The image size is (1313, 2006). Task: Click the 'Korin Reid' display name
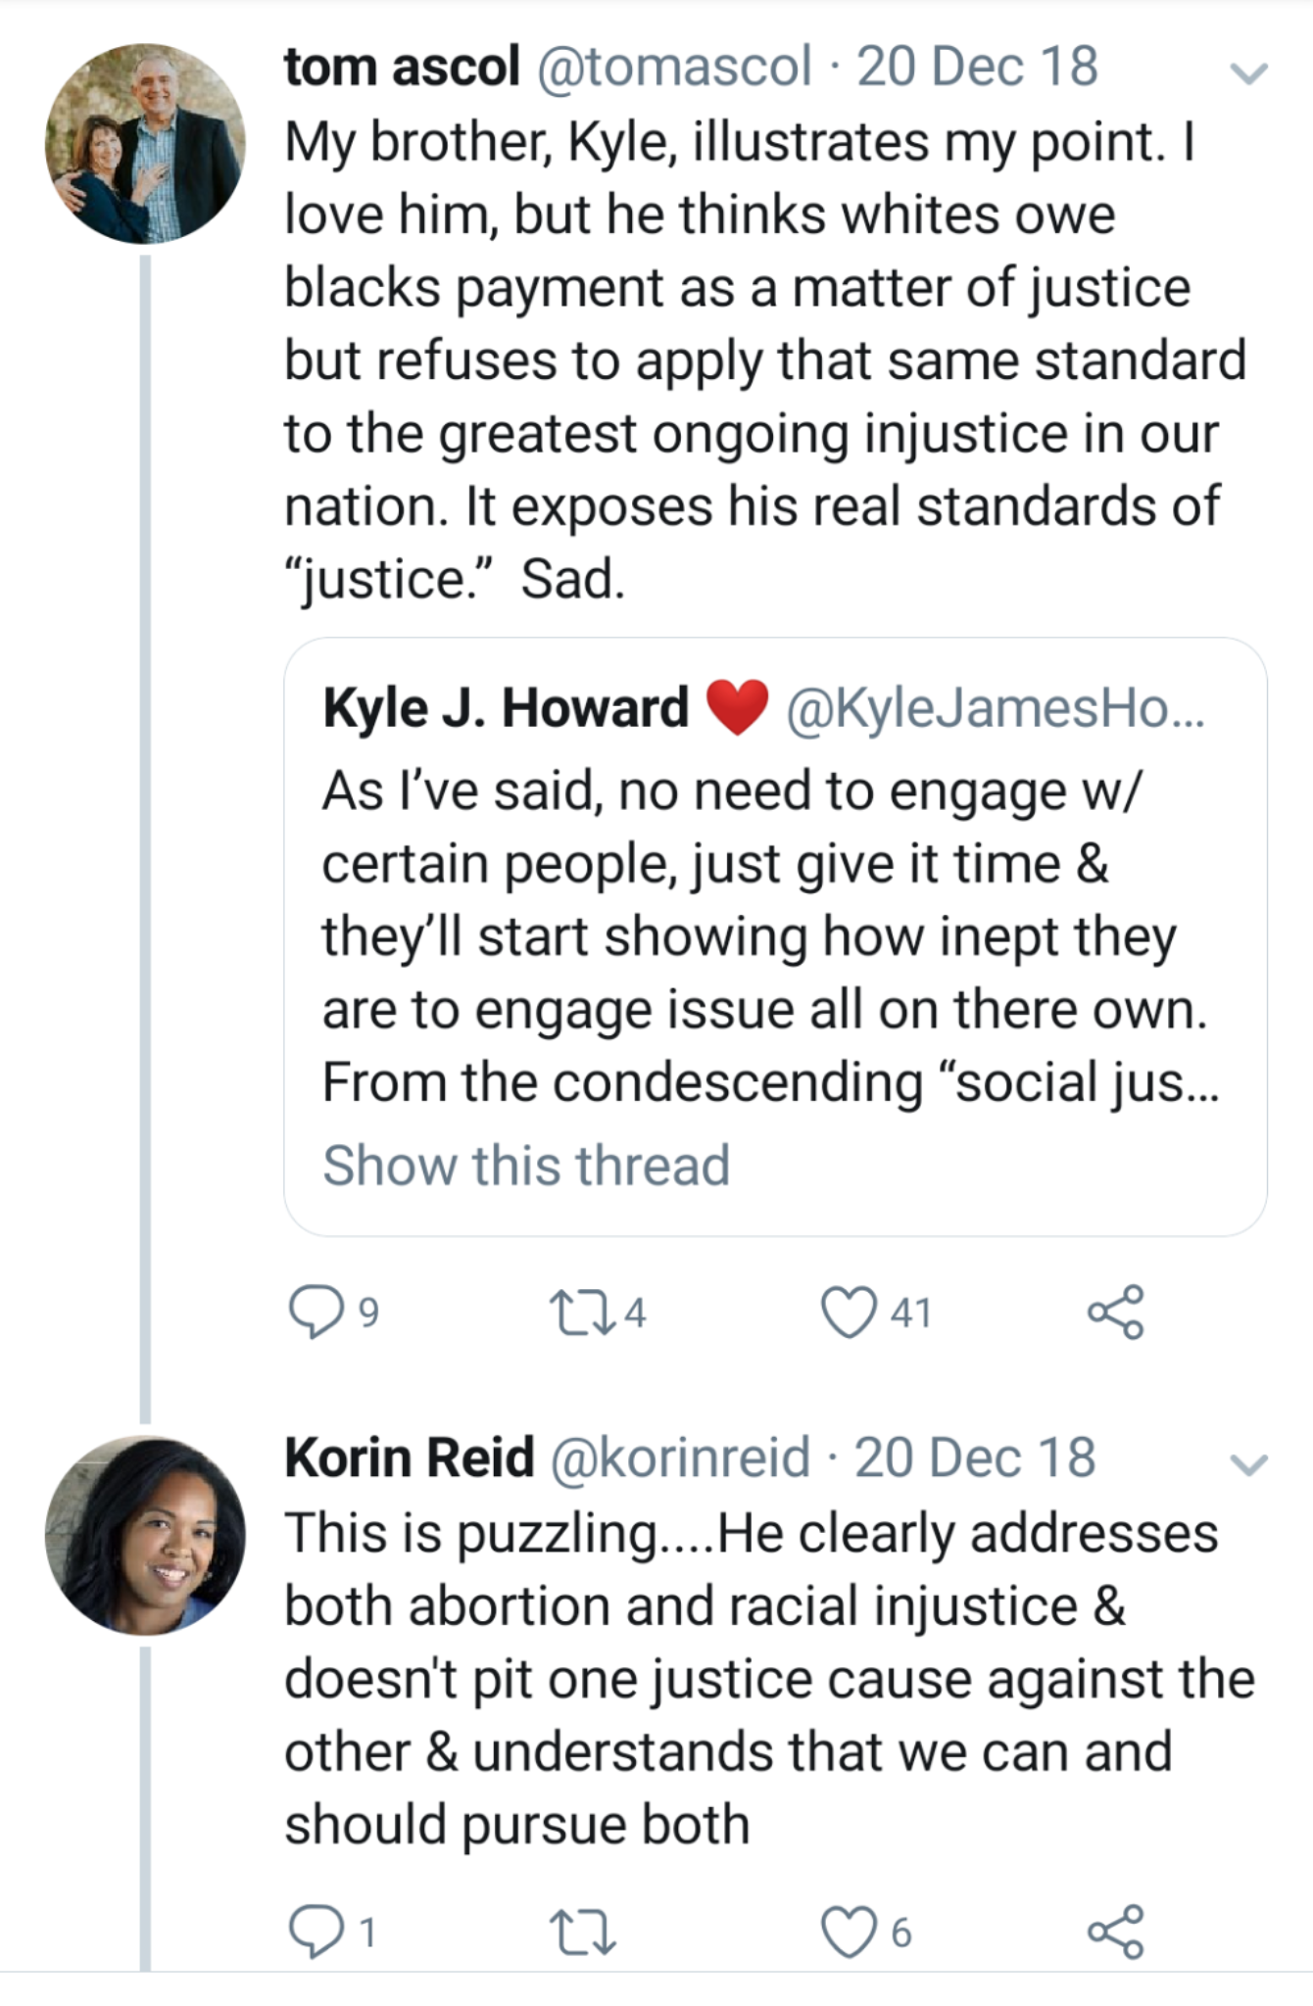410,1457
